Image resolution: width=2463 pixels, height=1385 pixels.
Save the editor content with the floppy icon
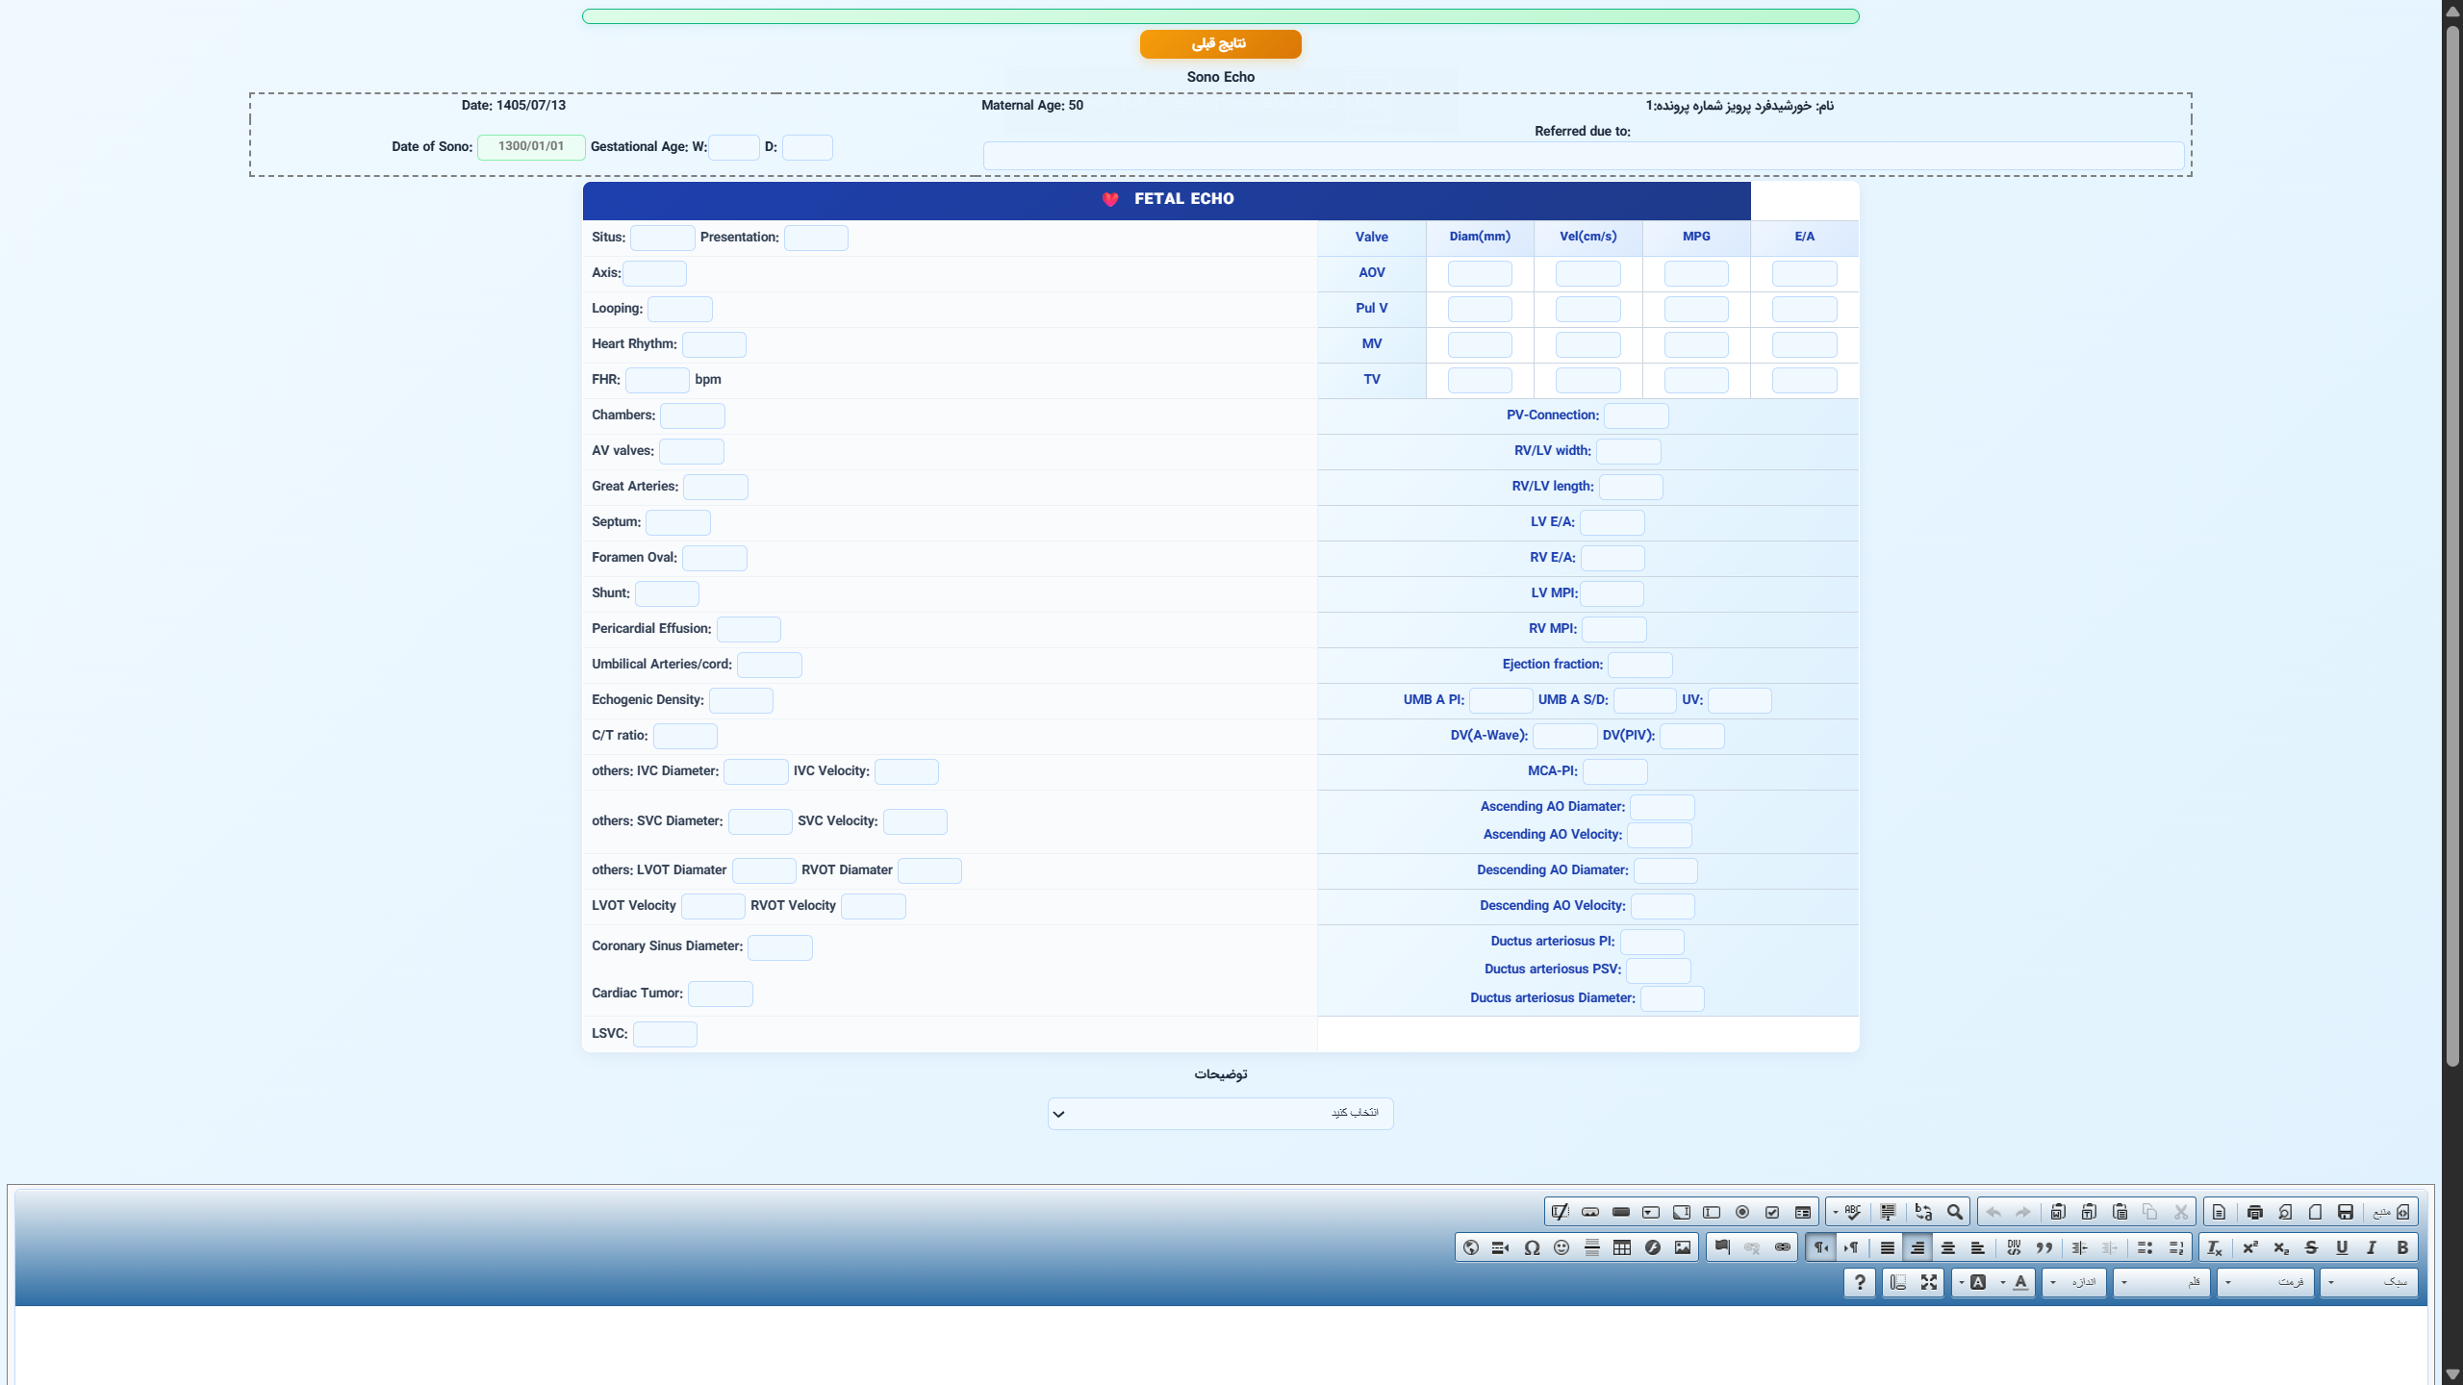(2346, 1212)
